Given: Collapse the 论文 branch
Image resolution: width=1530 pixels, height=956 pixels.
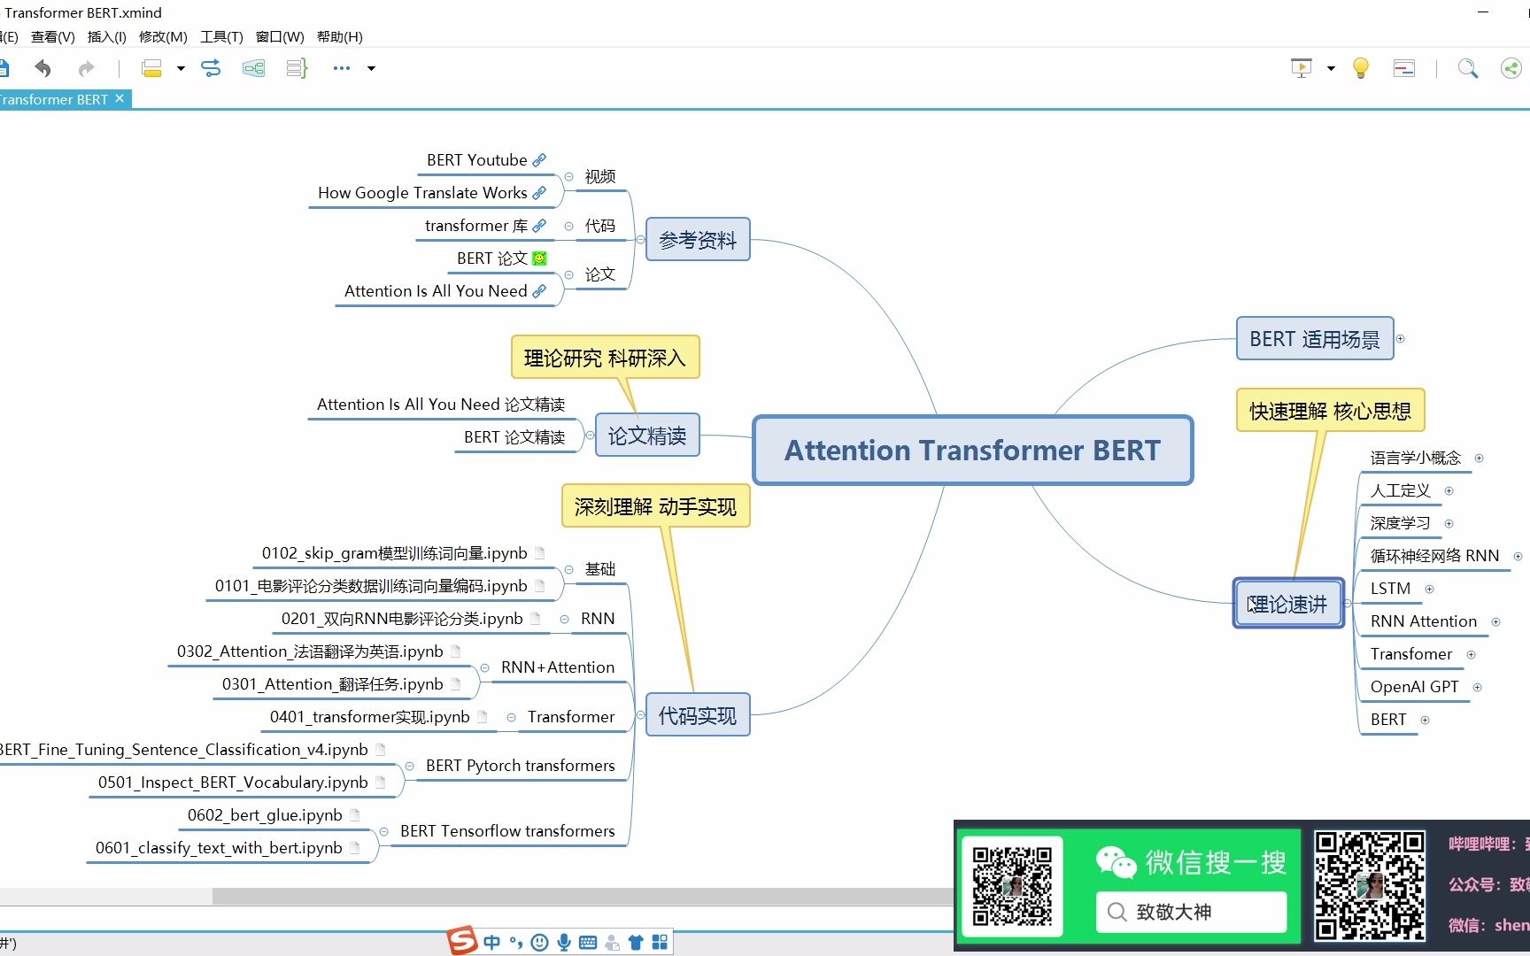Looking at the screenshot, I should 568,275.
